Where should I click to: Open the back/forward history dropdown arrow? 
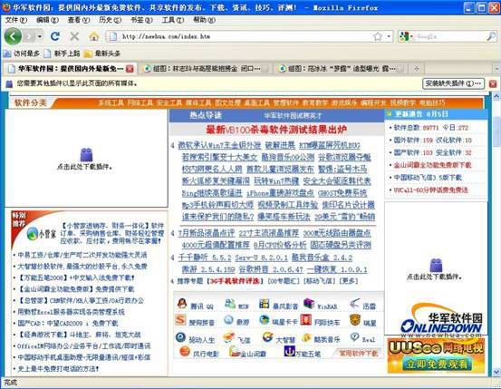coord(40,36)
